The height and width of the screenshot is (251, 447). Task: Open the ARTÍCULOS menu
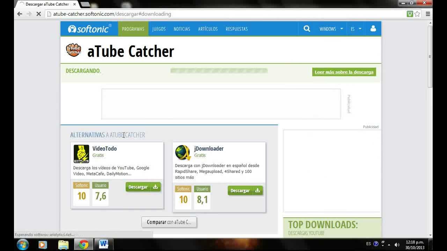pos(208,29)
